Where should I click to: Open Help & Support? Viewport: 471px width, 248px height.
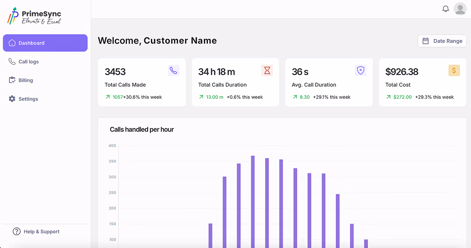pyautogui.click(x=36, y=231)
